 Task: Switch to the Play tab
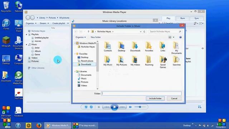168,18
